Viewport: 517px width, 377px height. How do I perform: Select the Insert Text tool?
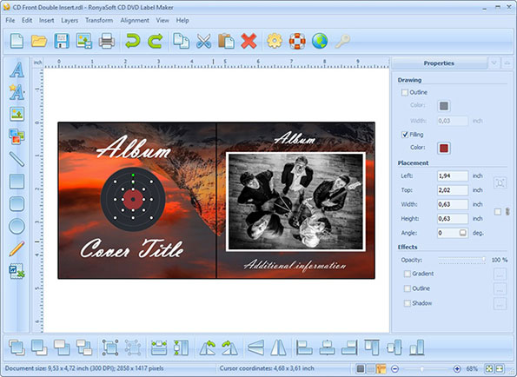pyautogui.click(x=17, y=69)
